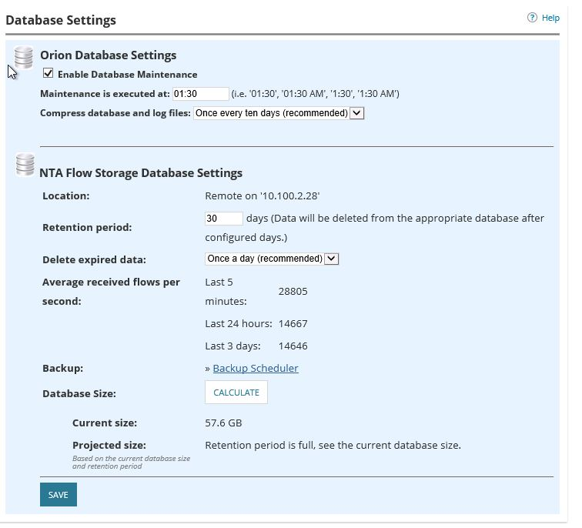Click the NTA Flow Storage database icon
Viewport: 582px width, 528px height.
pyautogui.click(x=25, y=164)
